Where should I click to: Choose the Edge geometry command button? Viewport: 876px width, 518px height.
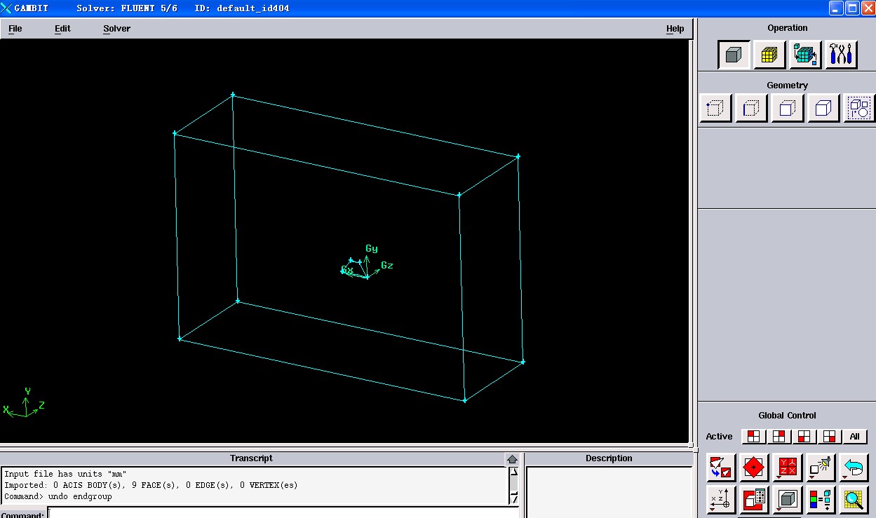pos(751,109)
